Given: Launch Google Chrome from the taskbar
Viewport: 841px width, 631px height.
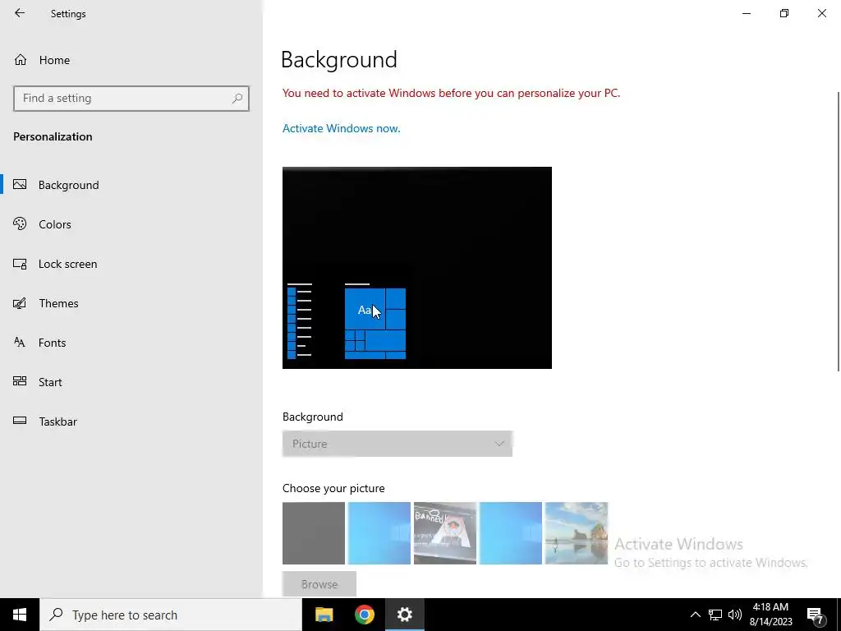Looking at the screenshot, I should click(x=364, y=615).
